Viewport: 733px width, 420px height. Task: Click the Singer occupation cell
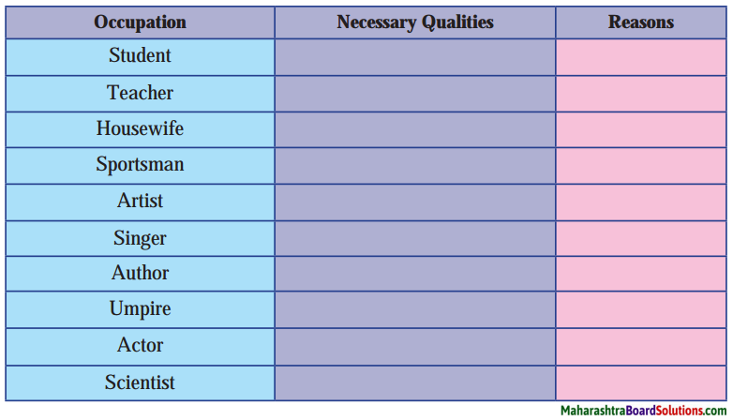pos(140,238)
